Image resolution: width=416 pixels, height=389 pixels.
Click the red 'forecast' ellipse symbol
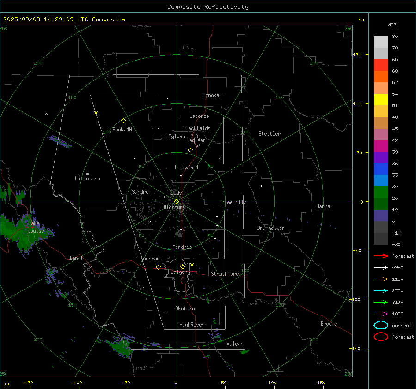pos(381,337)
